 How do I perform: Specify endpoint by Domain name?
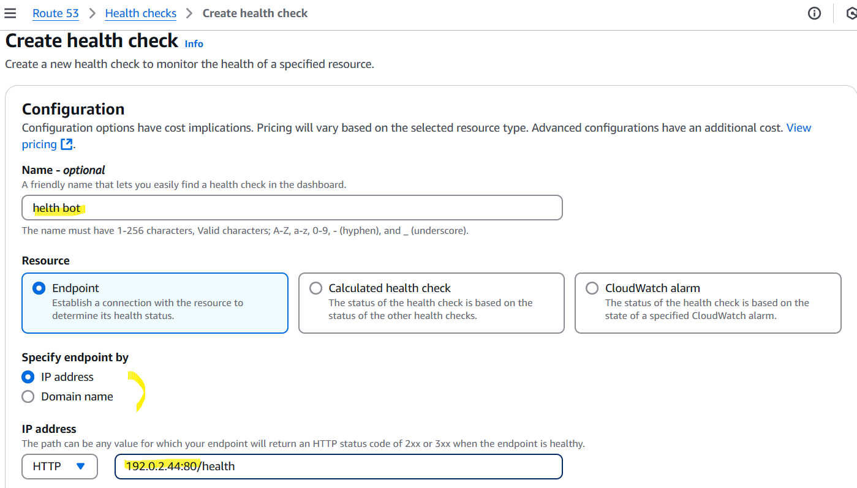[28, 397]
